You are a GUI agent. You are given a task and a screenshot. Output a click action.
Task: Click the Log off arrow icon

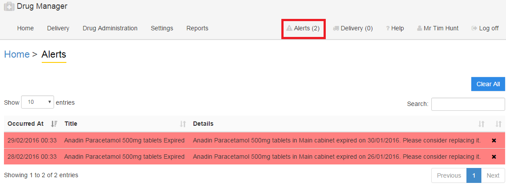[474, 28]
